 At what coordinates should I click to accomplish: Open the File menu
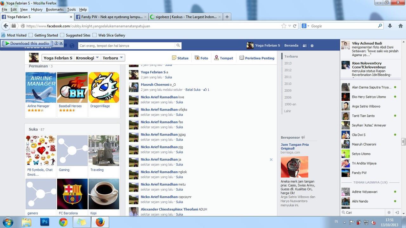point(4,9)
